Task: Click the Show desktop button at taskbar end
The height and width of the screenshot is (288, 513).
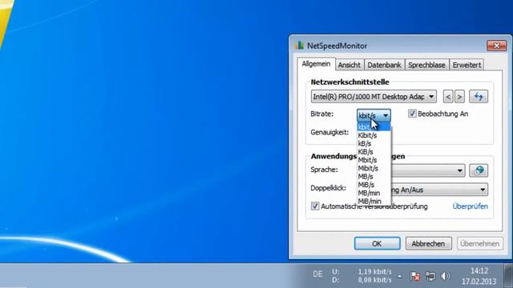Action: point(508,276)
